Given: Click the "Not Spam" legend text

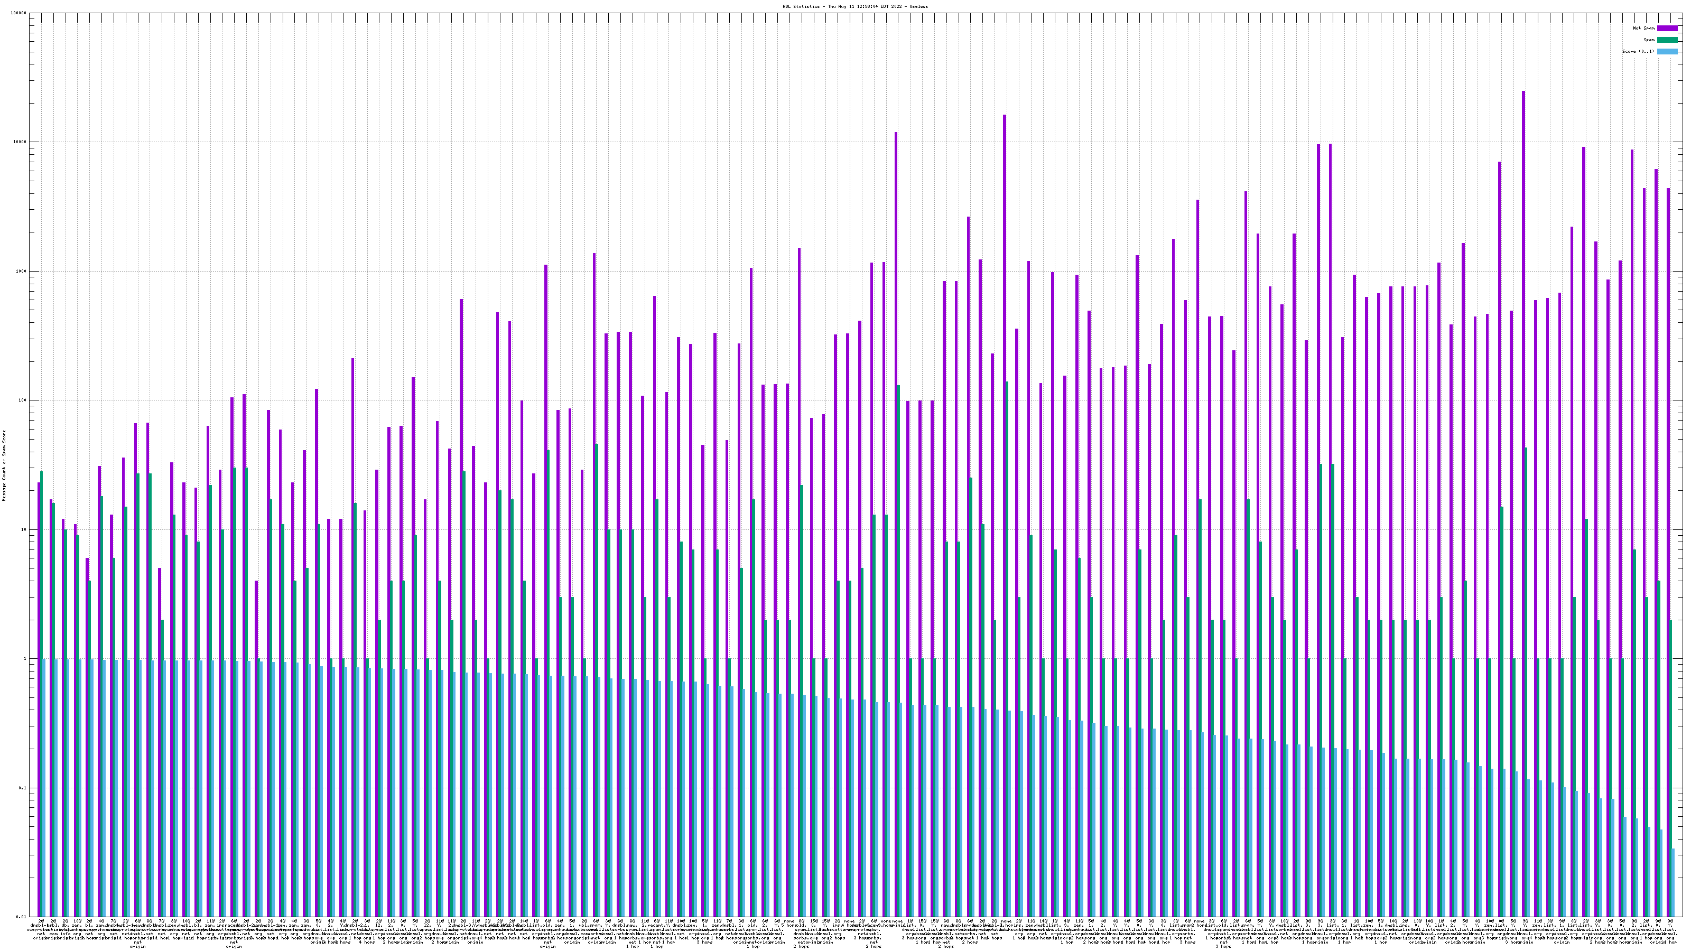Looking at the screenshot, I should 1644,28.
